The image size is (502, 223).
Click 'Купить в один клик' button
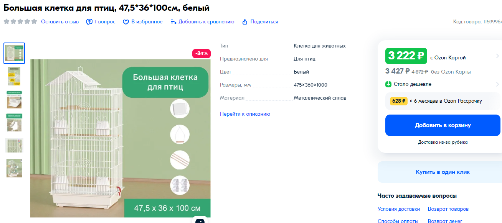point(443,172)
